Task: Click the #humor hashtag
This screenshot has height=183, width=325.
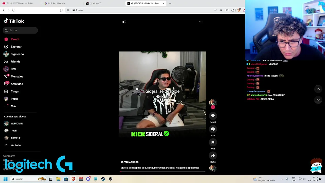Action: coord(154,168)
